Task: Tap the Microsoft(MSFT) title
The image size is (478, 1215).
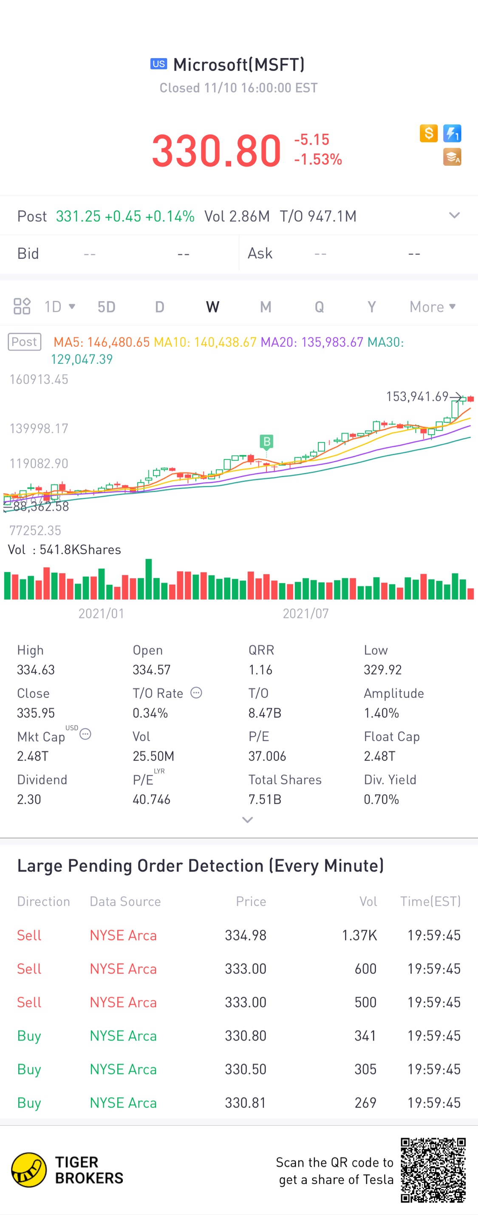Action: pos(239,65)
